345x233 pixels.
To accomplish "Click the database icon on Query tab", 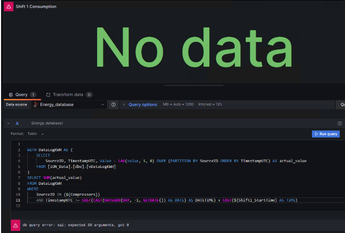I will click(11, 95).
